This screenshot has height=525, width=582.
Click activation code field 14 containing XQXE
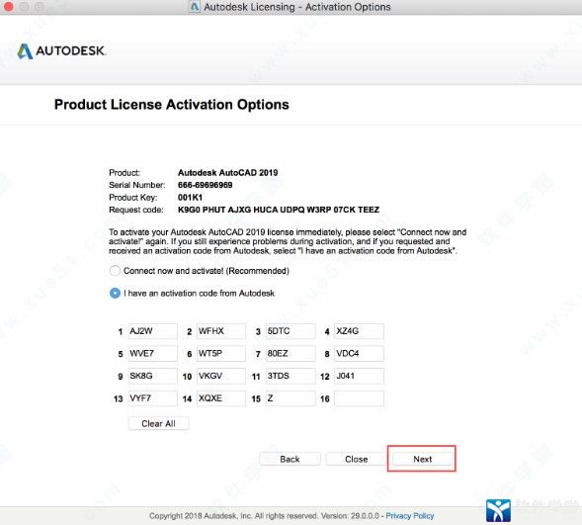221,398
